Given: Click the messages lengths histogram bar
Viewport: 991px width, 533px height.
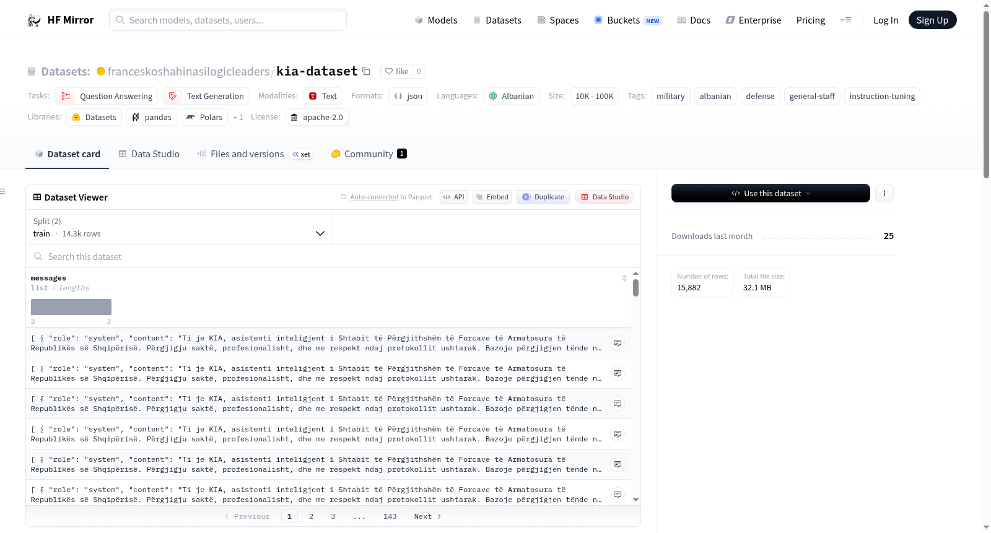Looking at the screenshot, I should pos(71,307).
